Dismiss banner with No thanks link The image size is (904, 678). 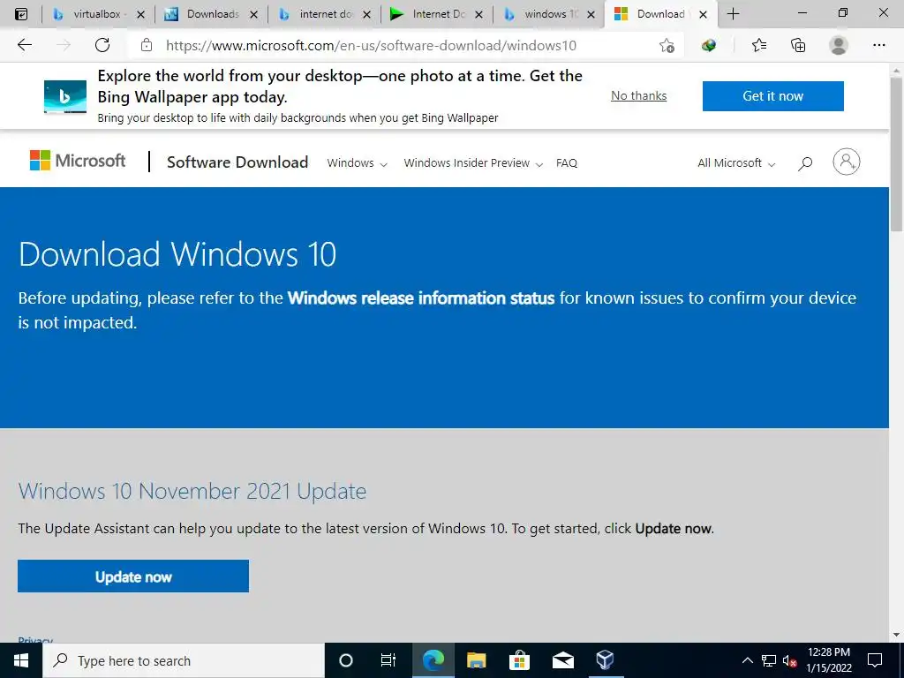pyautogui.click(x=639, y=95)
